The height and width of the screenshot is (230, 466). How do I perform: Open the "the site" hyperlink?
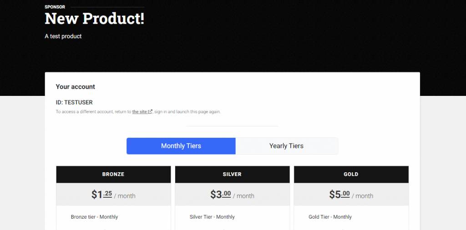tap(140, 112)
